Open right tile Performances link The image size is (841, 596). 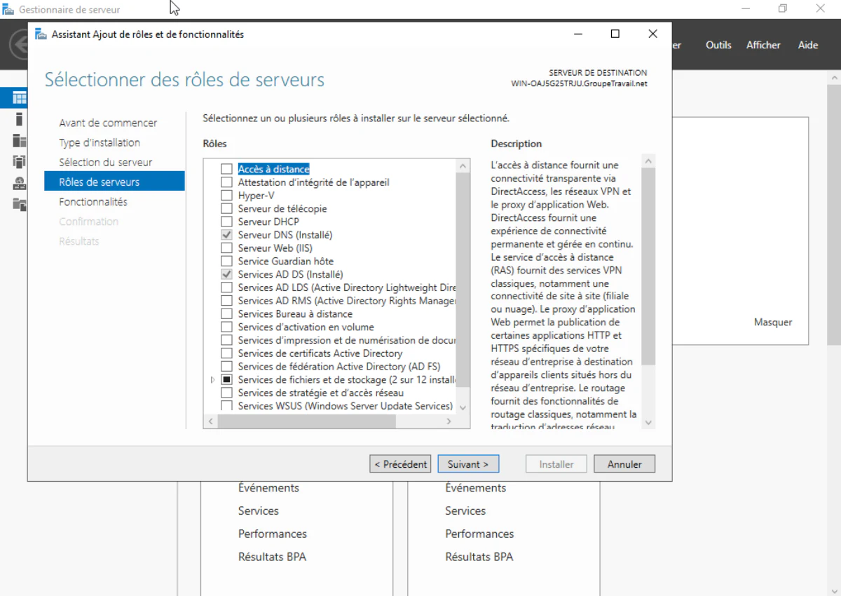(x=479, y=534)
